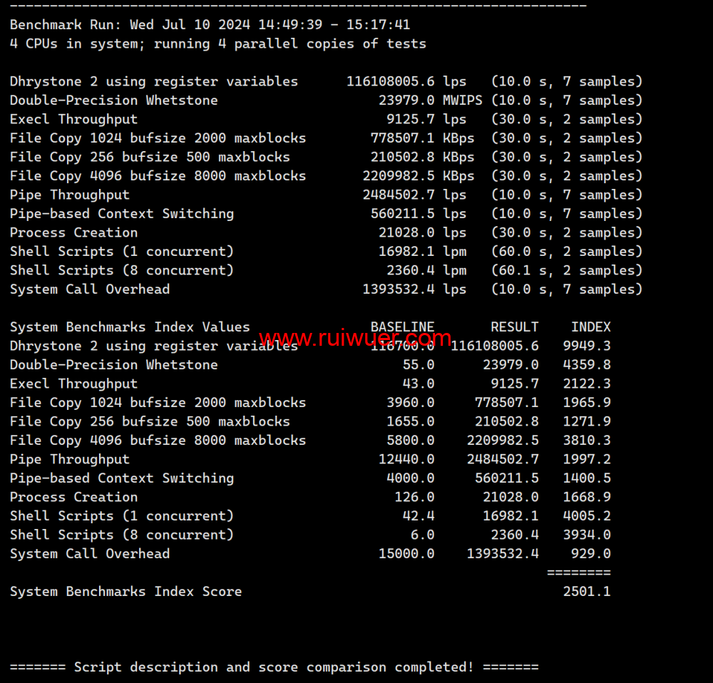
Task: Click the 'System Benchmarks Index Values' heading
Action: pos(130,327)
